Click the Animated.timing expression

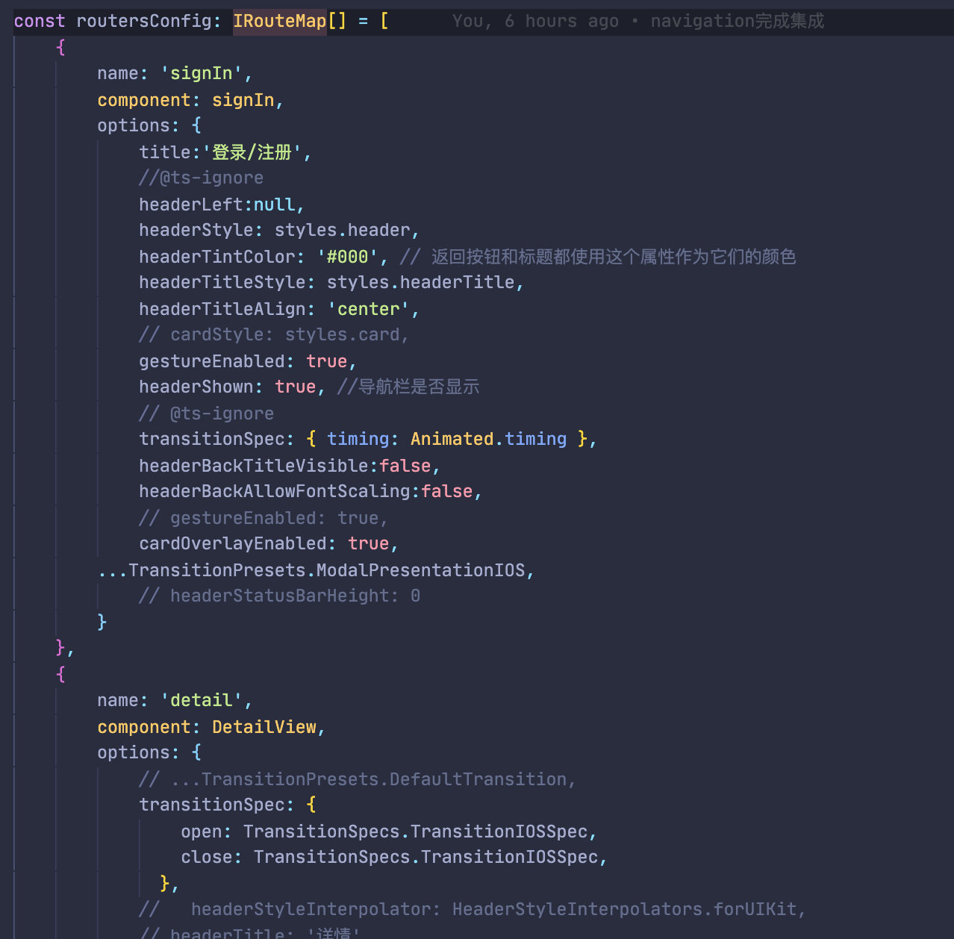click(x=488, y=438)
